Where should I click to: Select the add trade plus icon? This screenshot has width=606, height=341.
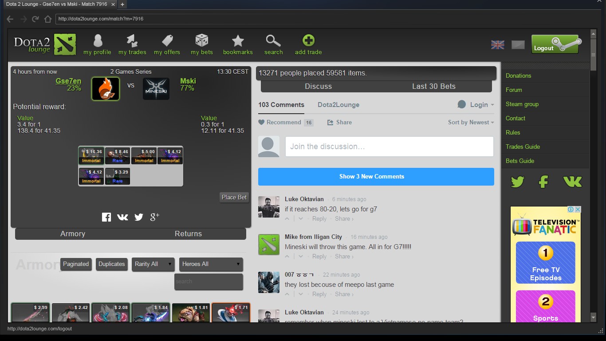(x=308, y=41)
